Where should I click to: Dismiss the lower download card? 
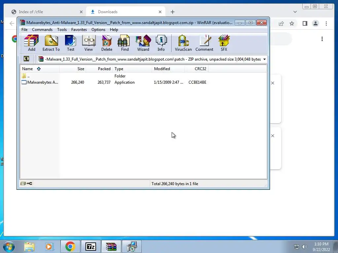click(273, 136)
